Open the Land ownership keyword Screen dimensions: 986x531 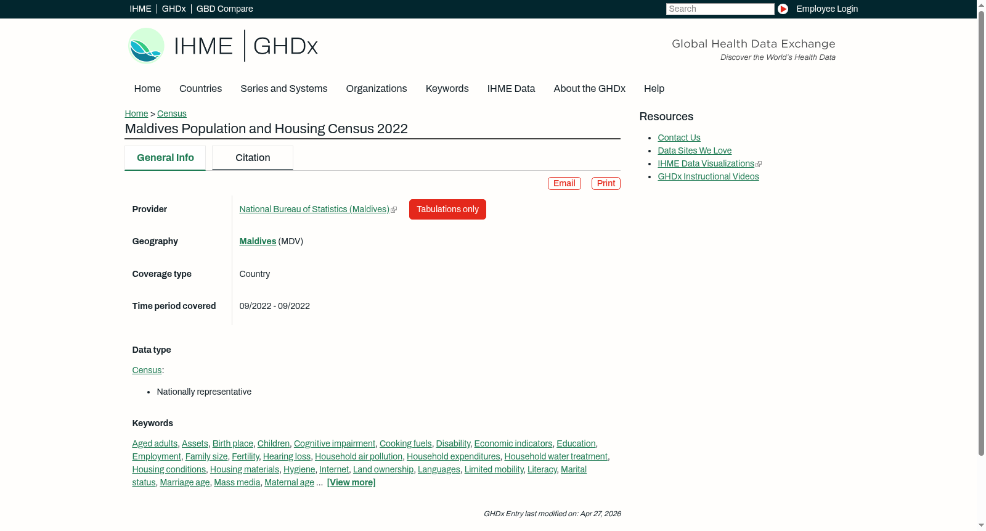click(383, 470)
